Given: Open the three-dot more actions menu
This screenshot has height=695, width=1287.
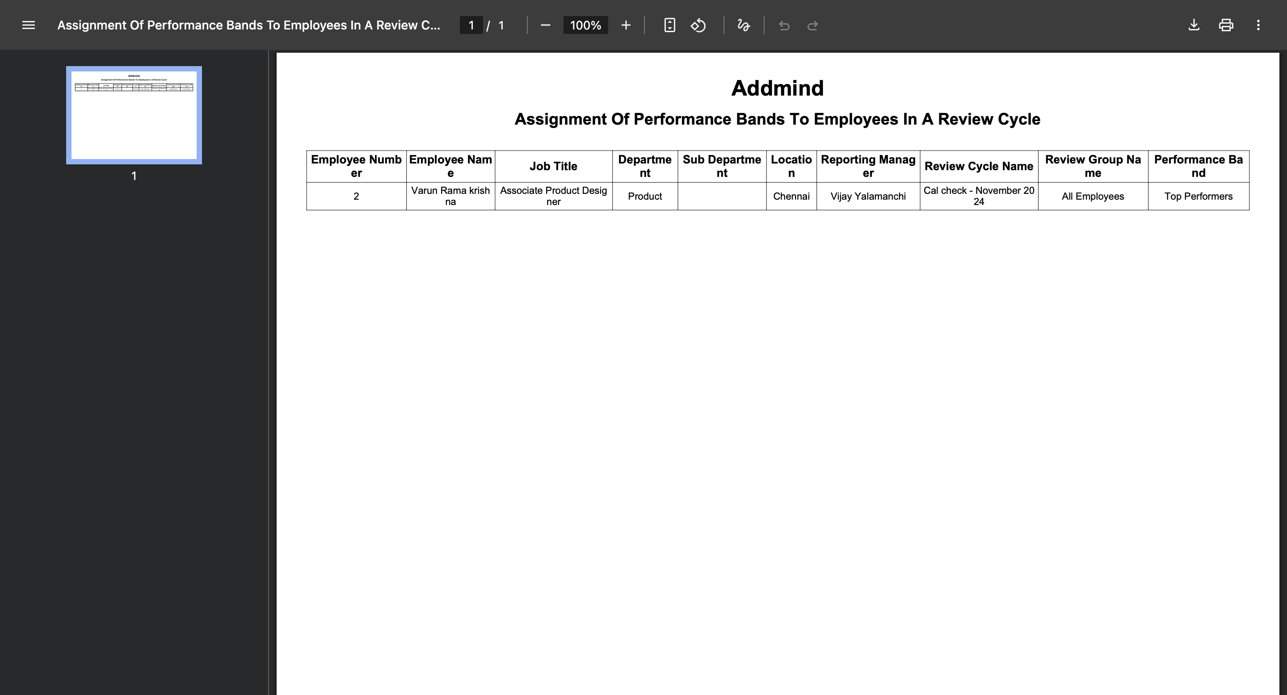Looking at the screenshot, I should click(x=1258, y=25).
